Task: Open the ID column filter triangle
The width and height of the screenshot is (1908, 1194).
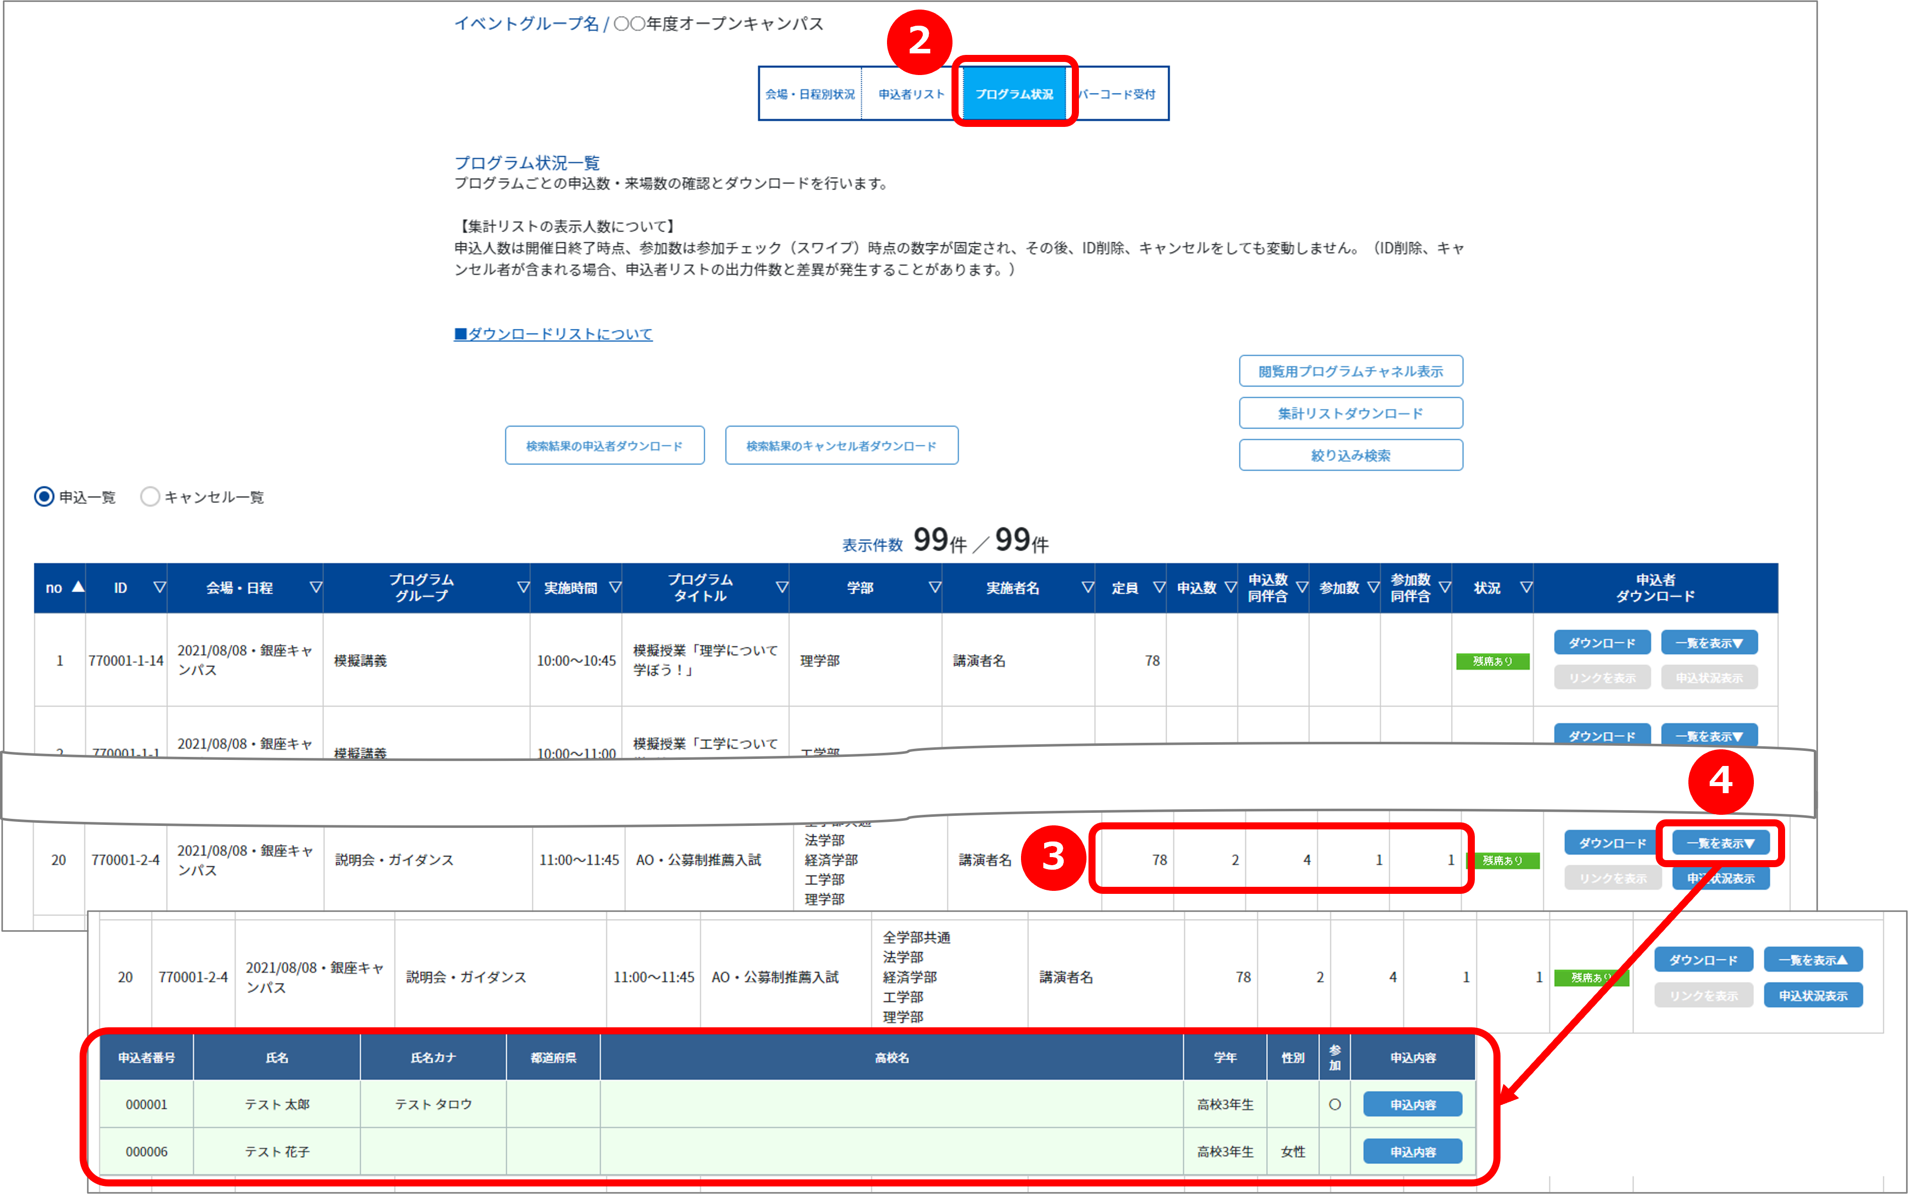Action: click(x=160, y=588)
